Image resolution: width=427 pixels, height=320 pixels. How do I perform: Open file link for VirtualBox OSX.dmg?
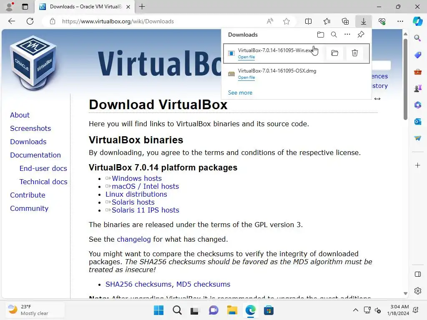click(246, 77)
